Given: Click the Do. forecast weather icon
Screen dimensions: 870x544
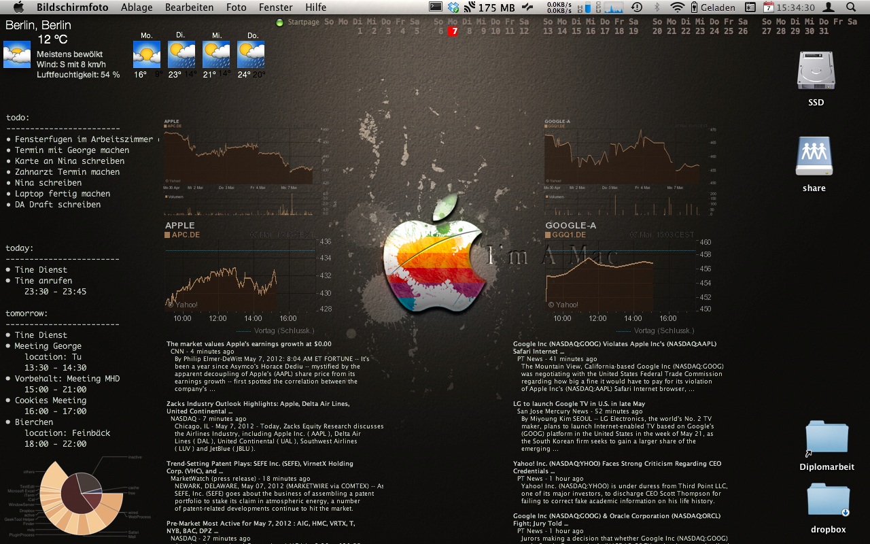Looking at the screenshot, I should pyautogui.click(x=251, y=54).
